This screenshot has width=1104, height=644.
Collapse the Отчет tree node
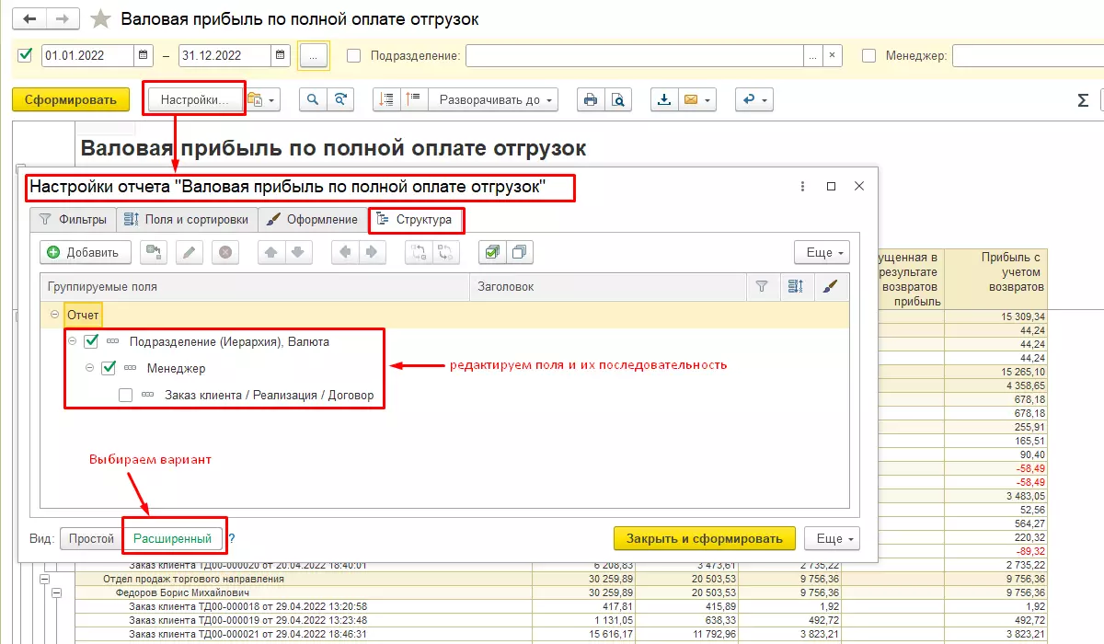coord(55,316)
